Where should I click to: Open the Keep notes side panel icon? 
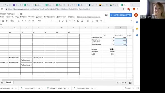click(x=137, y=29)
